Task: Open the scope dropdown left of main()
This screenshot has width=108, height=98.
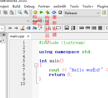Action: tap(15, 21)
